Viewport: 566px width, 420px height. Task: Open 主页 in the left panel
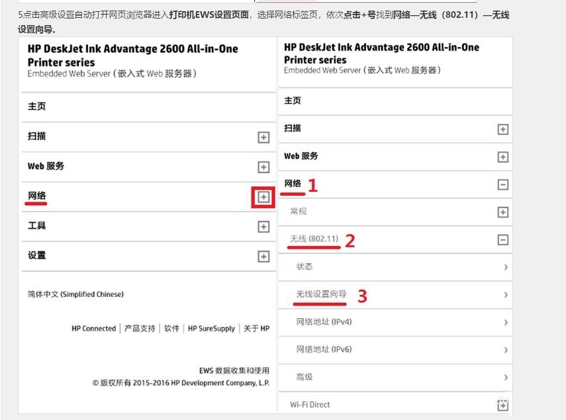(x=37, y=106)
